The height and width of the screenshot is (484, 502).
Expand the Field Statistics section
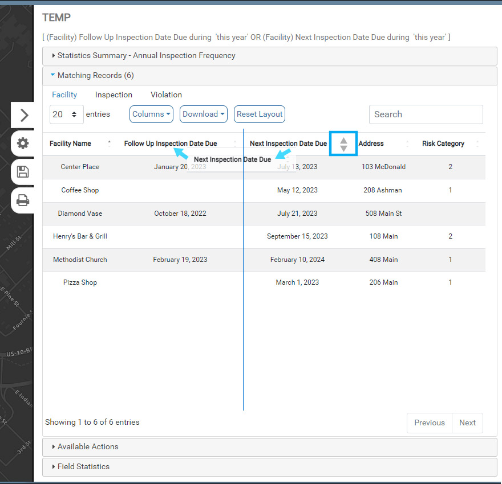tap(83, 466)
